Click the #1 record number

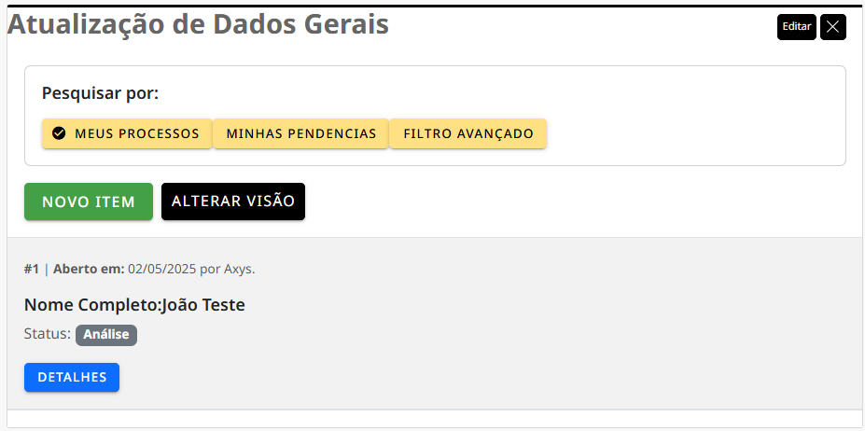click(x=32, y=270)
